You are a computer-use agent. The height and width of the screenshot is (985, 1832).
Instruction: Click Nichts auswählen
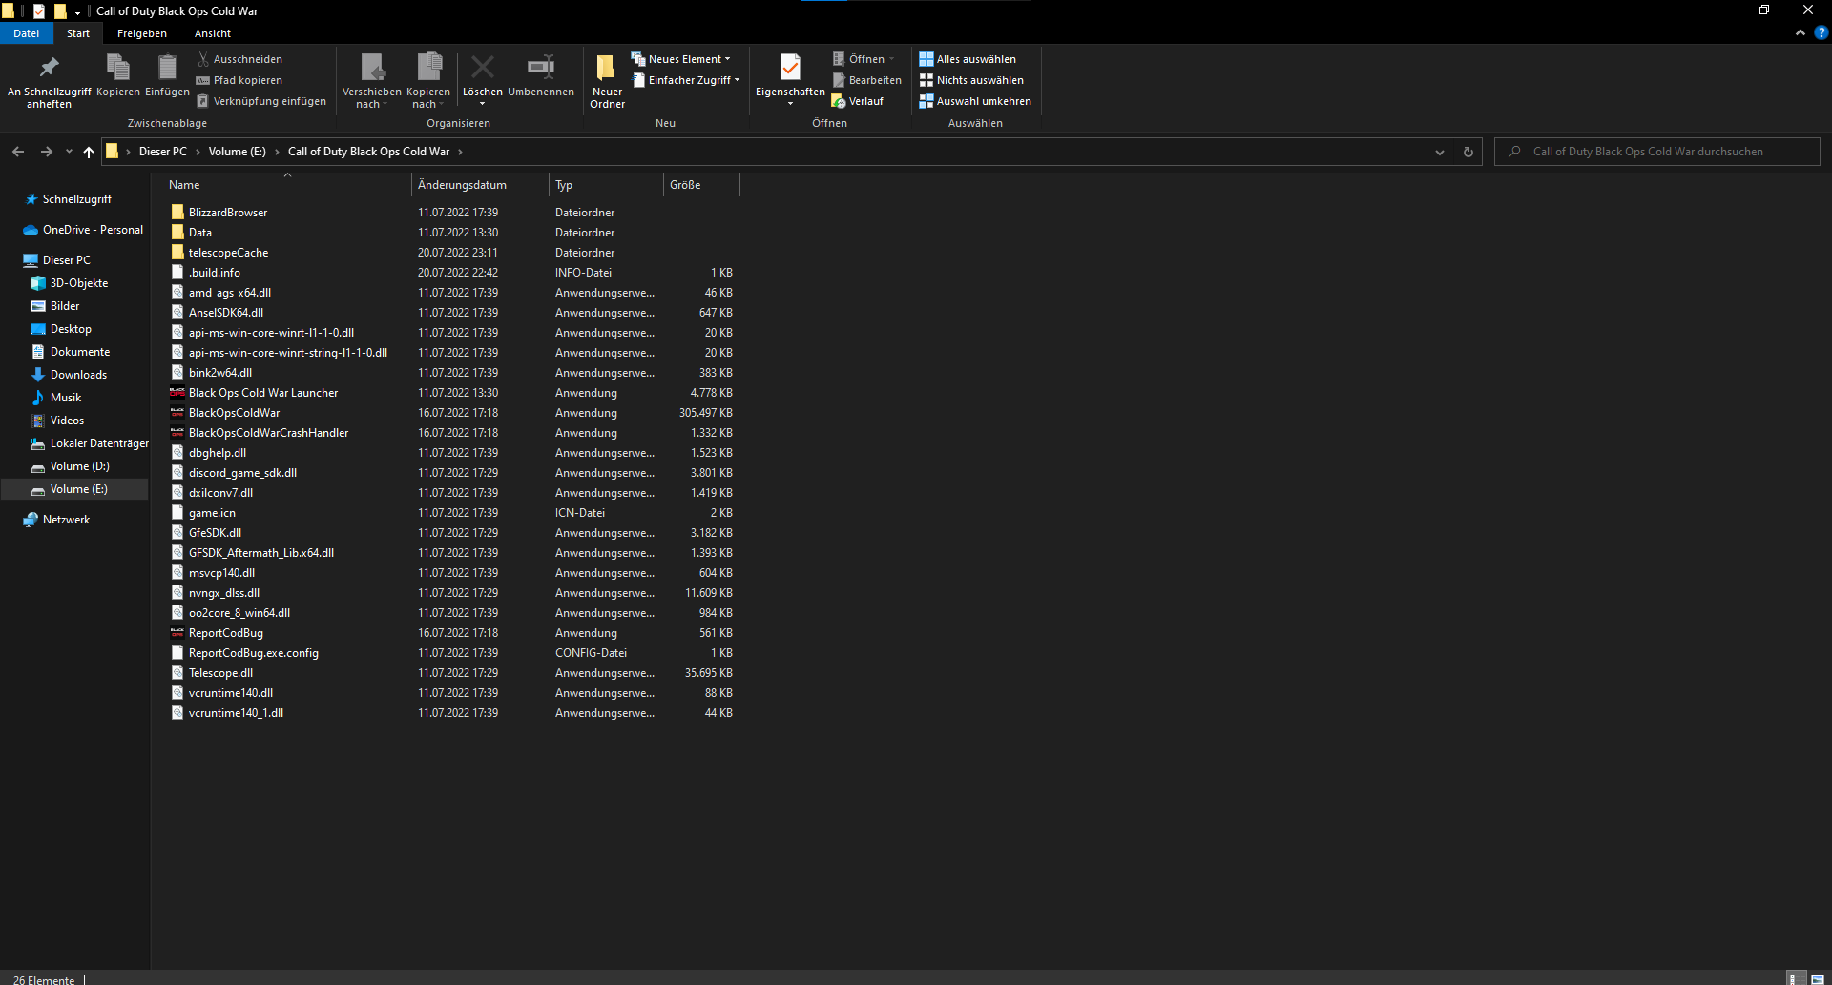(x=971, y=80)
